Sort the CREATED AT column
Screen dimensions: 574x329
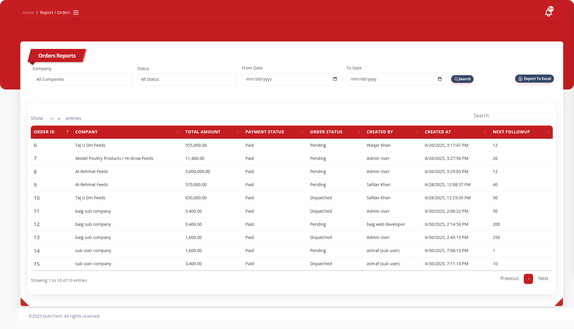[x=485, y=132]
